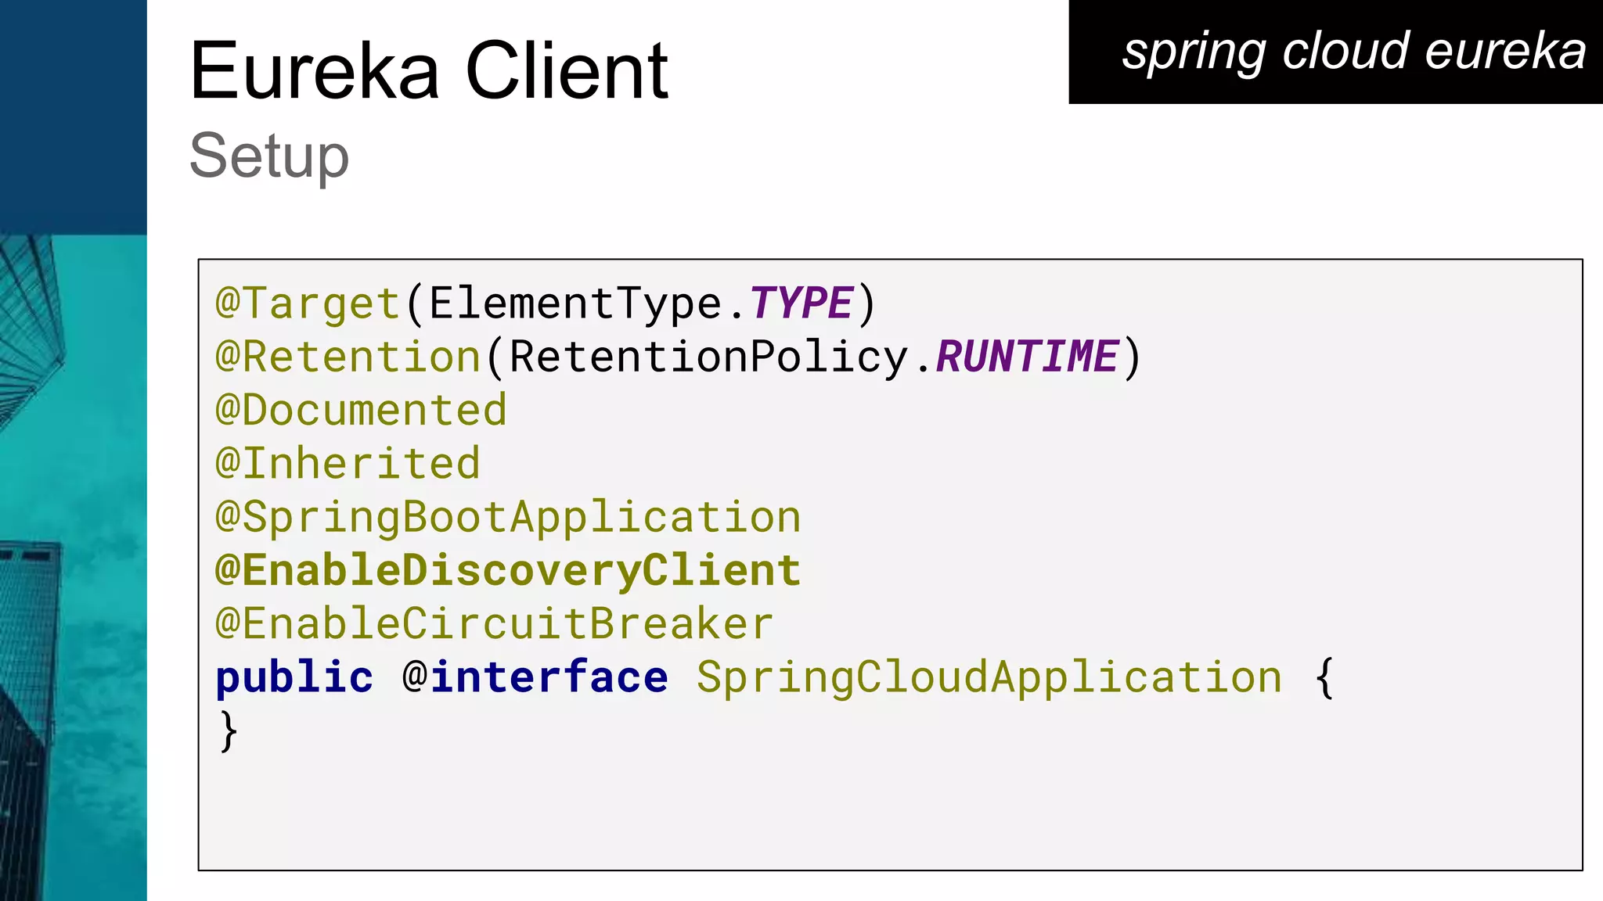Viewport: 1603px width, 901px height.
Task: Click the 'spring cloud eureka' banner text
Action: tap(1353, 52)
